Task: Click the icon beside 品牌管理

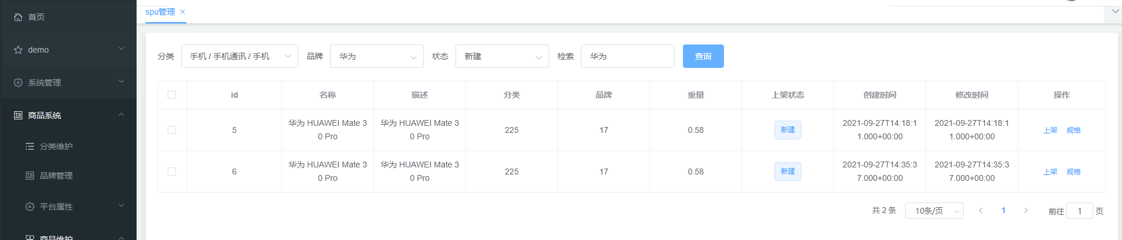Action: (30, 176)
